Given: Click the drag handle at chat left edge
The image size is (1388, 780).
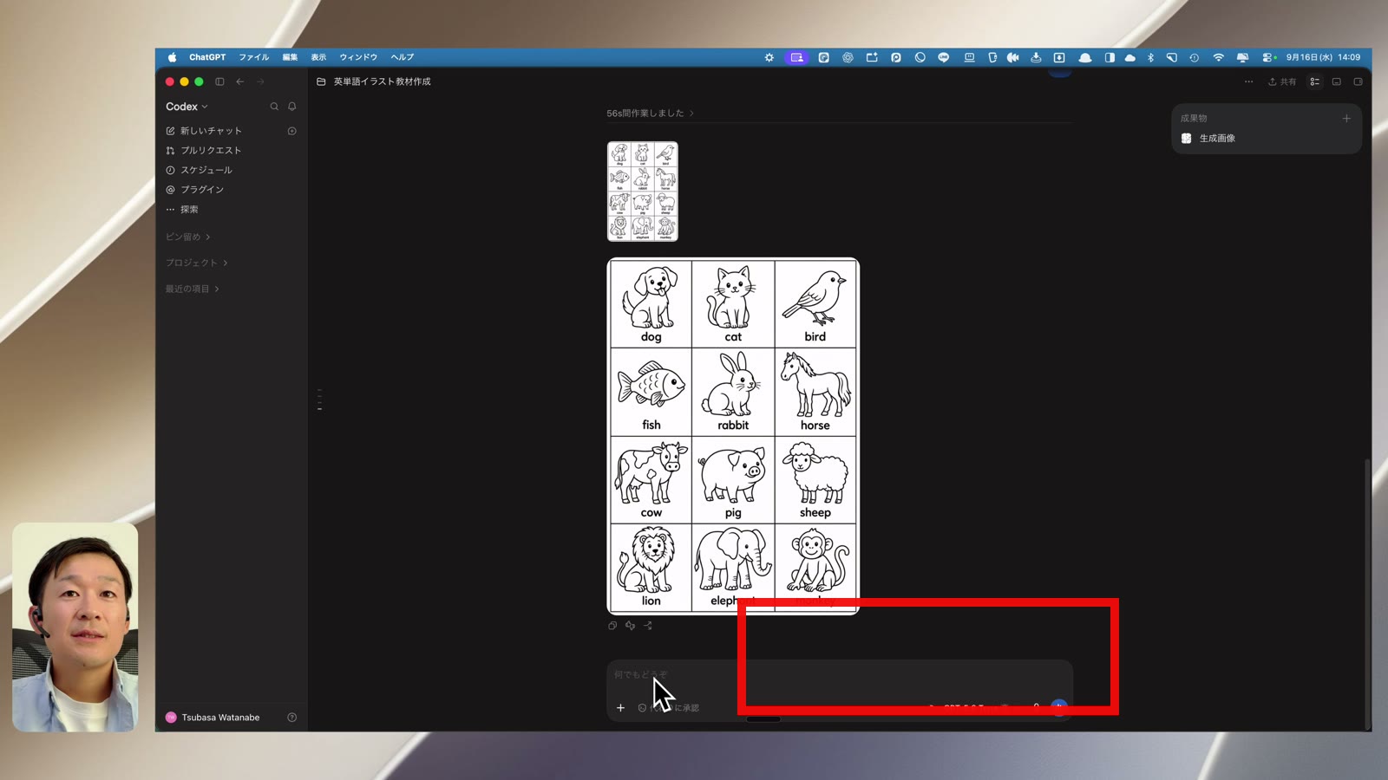Looking at the screenshot, I should click(x=320, y=400).
